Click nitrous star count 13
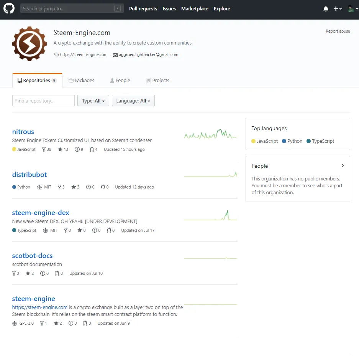The image size is (359, 362). pos(63,149)
